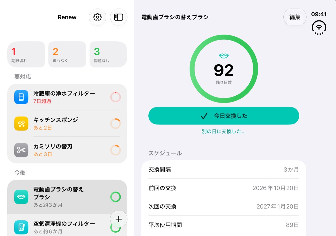
Task: Tap the あと2日 label
Action: (x=43, y=128)
